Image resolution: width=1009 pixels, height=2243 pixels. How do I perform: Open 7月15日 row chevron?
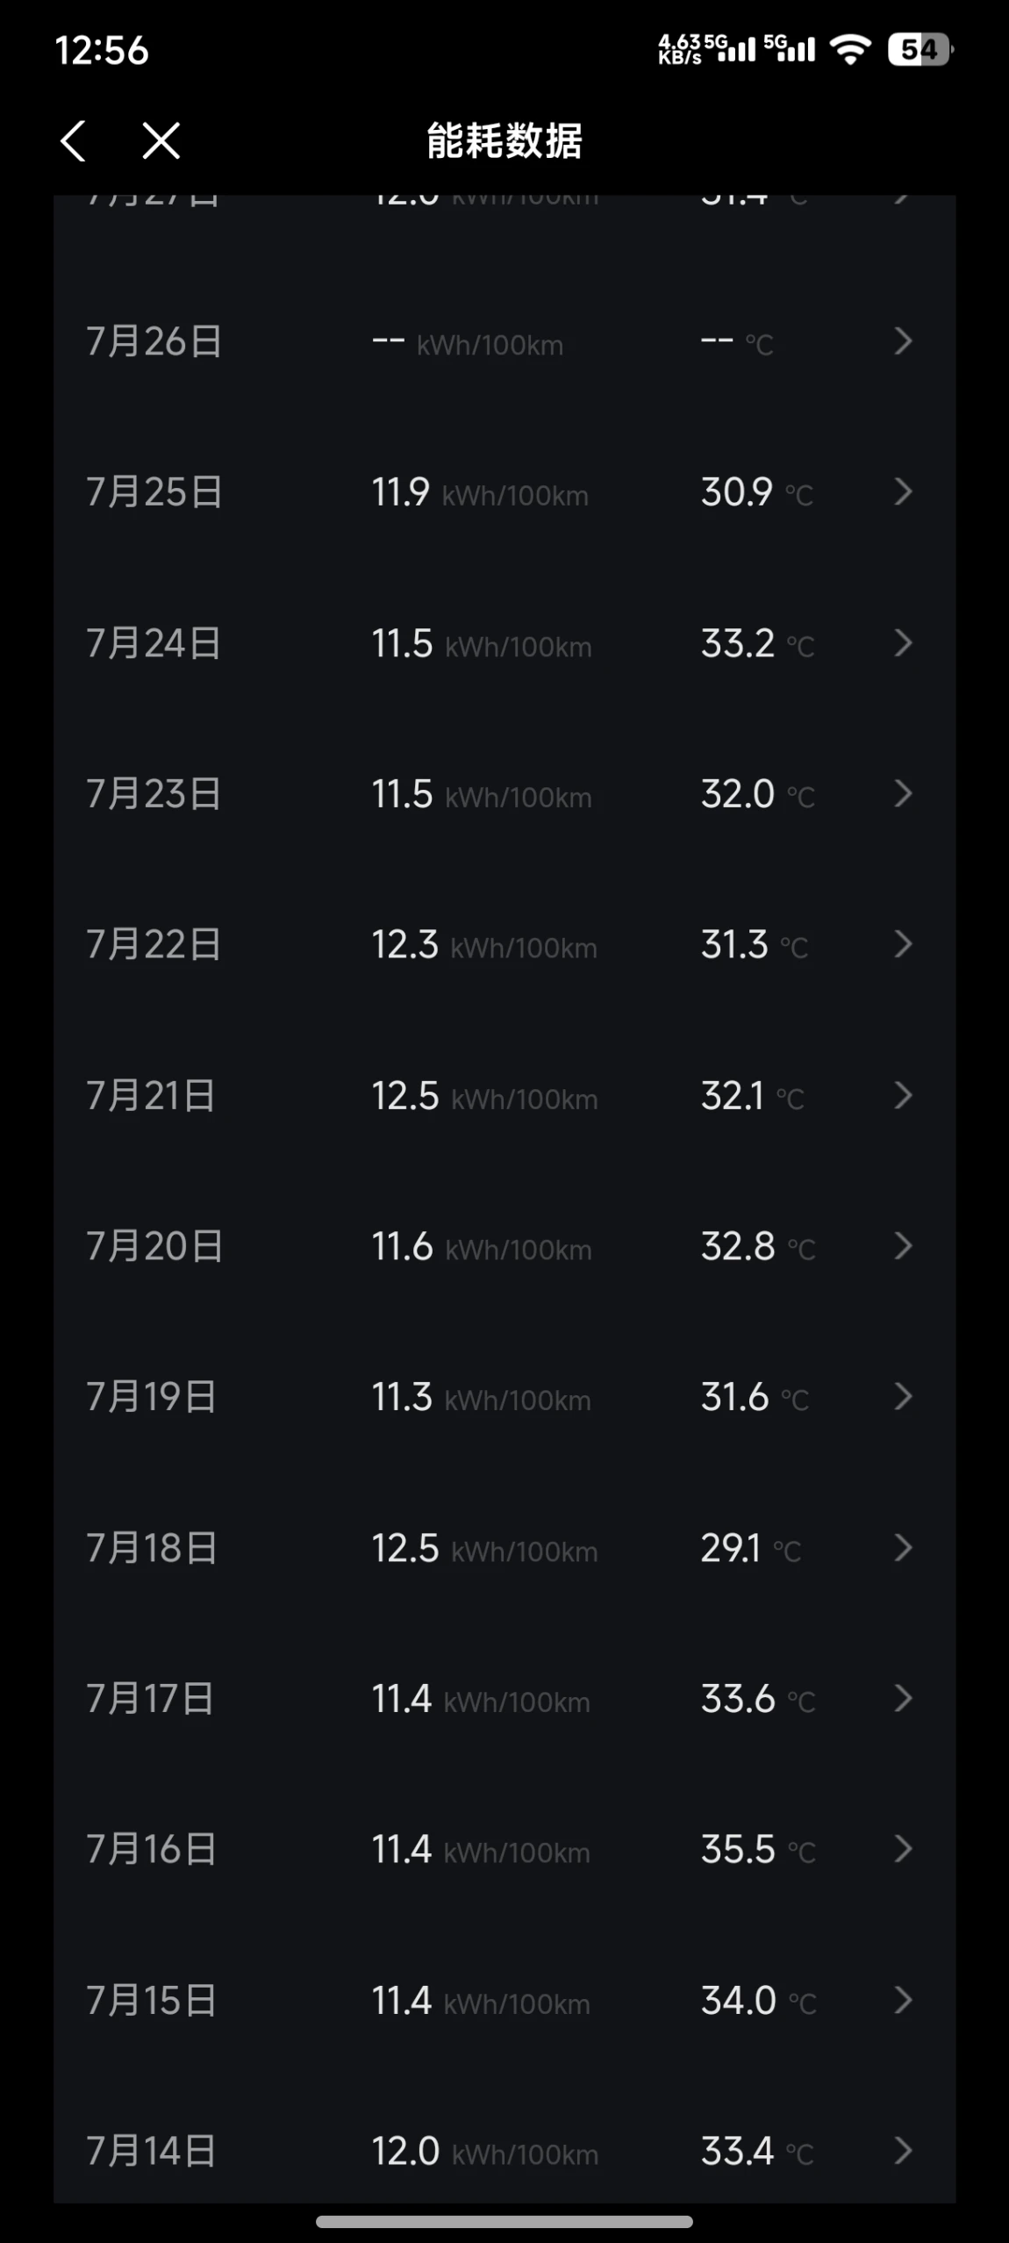pos(903,2001)
